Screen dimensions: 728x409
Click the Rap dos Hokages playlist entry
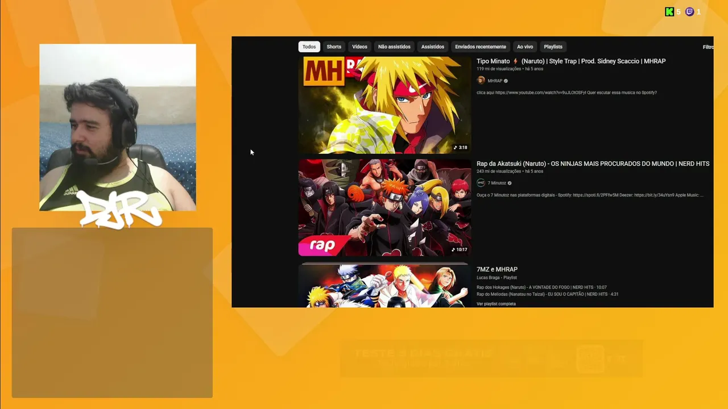(x=541, y=287)
